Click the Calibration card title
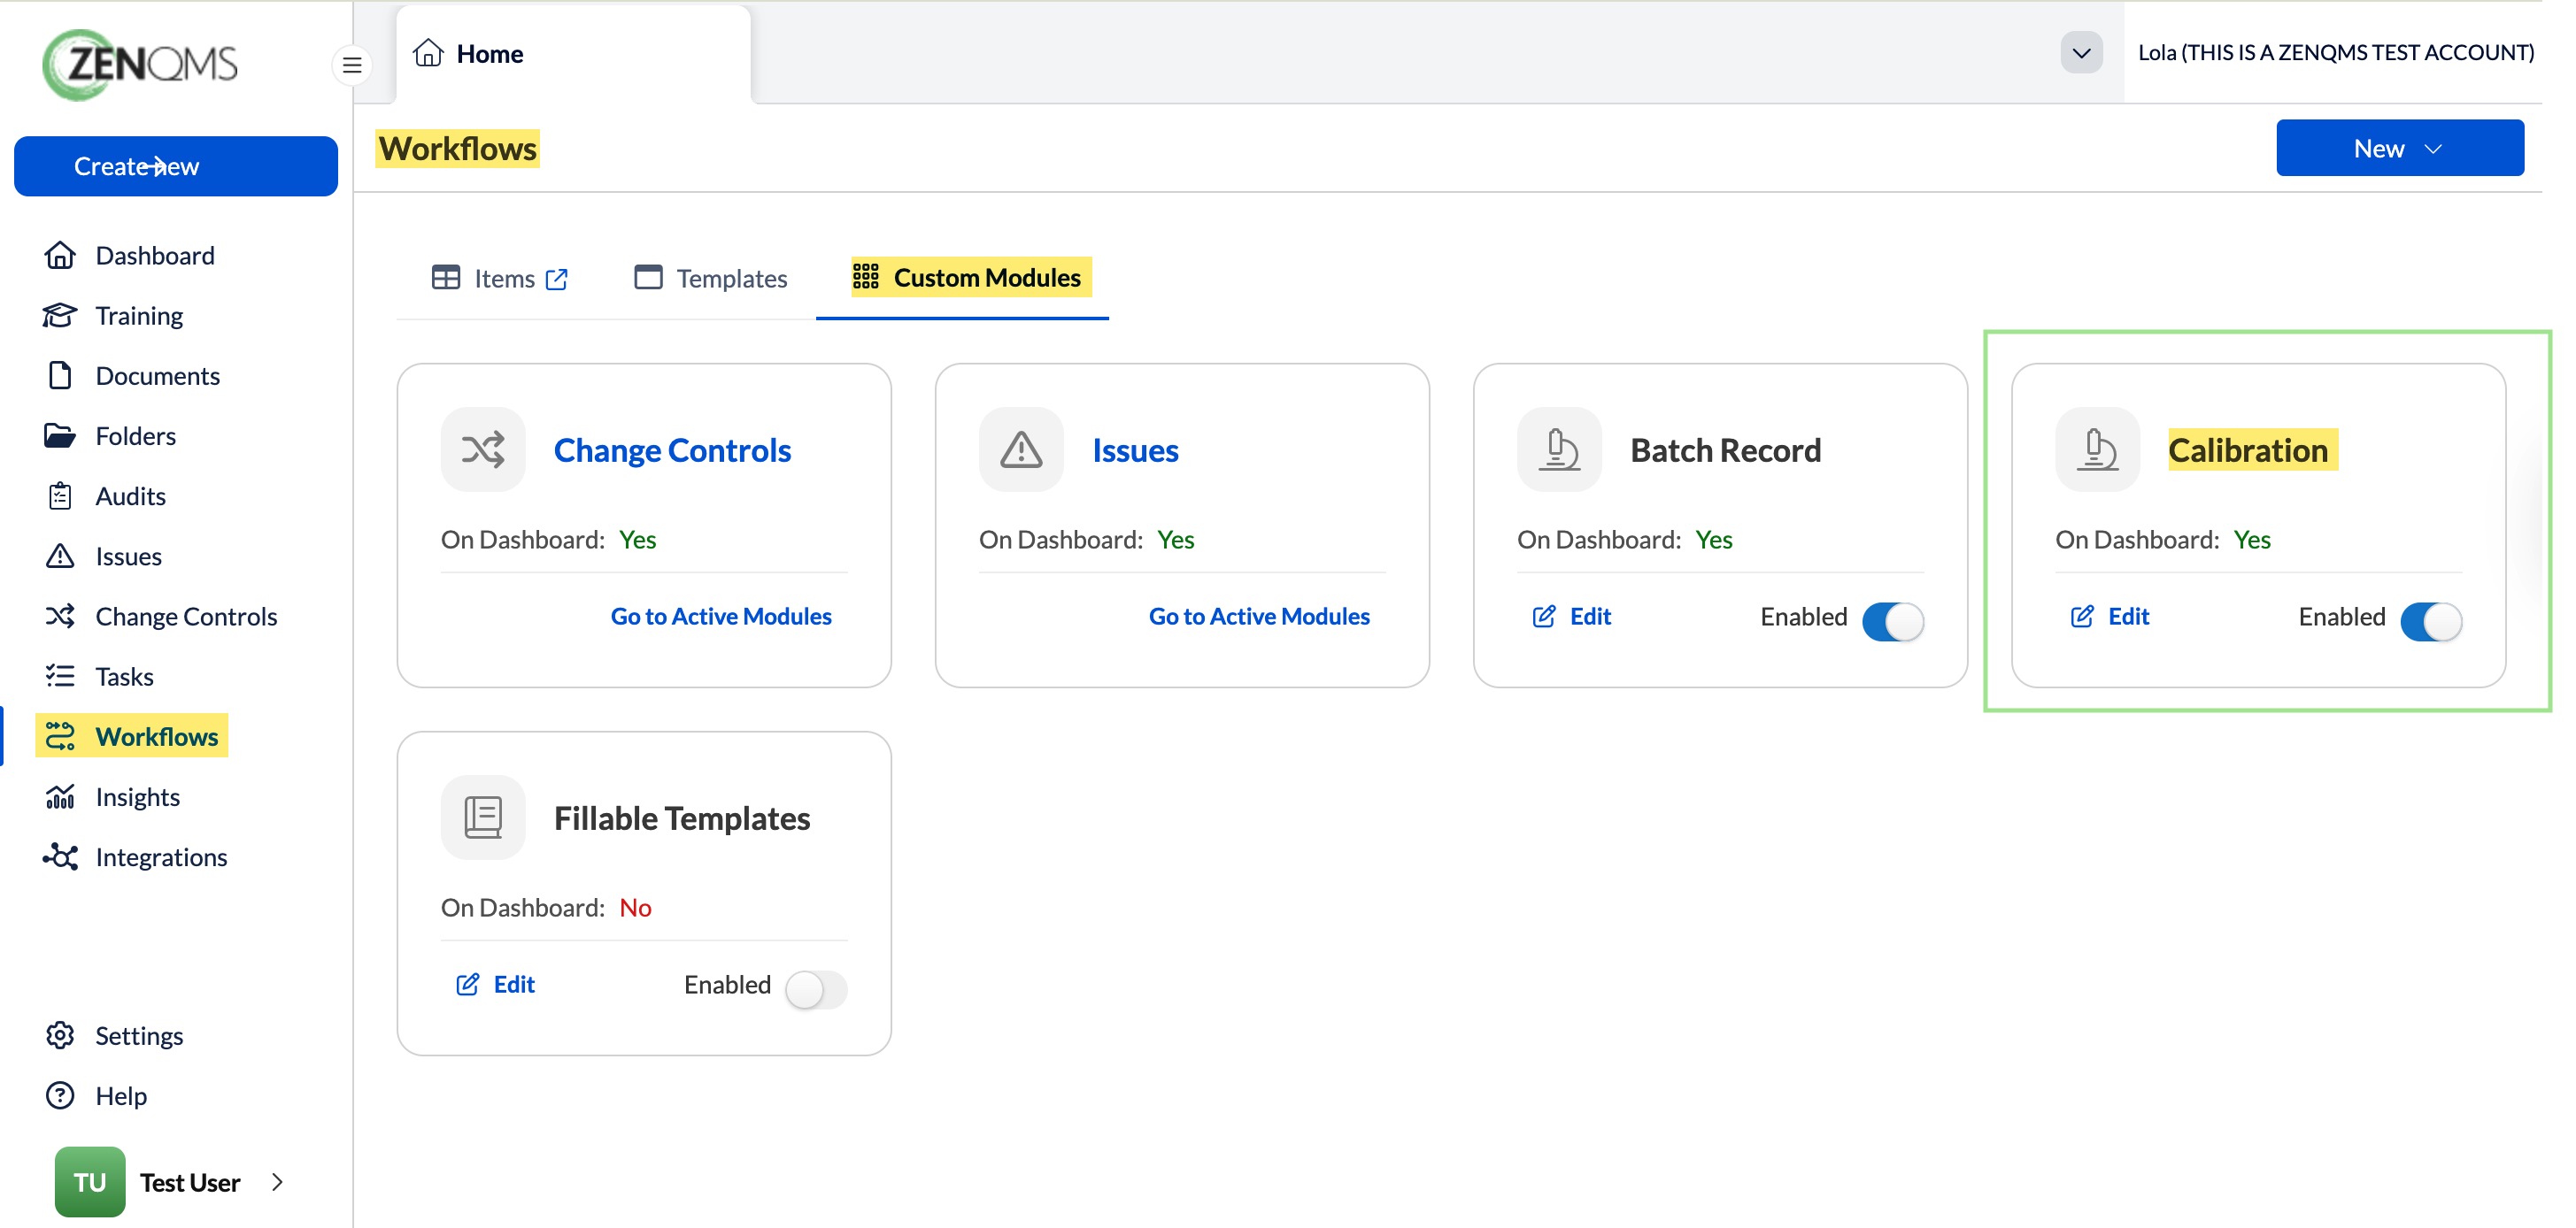 pos(2248,449)
